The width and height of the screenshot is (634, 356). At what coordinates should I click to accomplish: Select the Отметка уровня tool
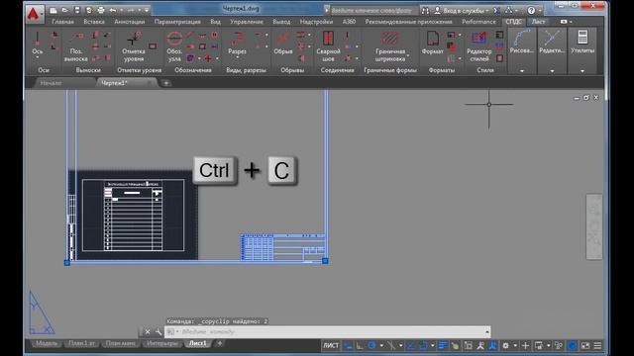(x=134, y=47)
